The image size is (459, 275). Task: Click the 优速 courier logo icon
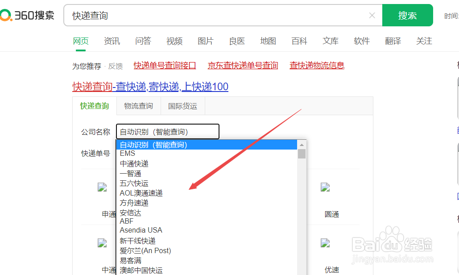click(x=325, y=243)
